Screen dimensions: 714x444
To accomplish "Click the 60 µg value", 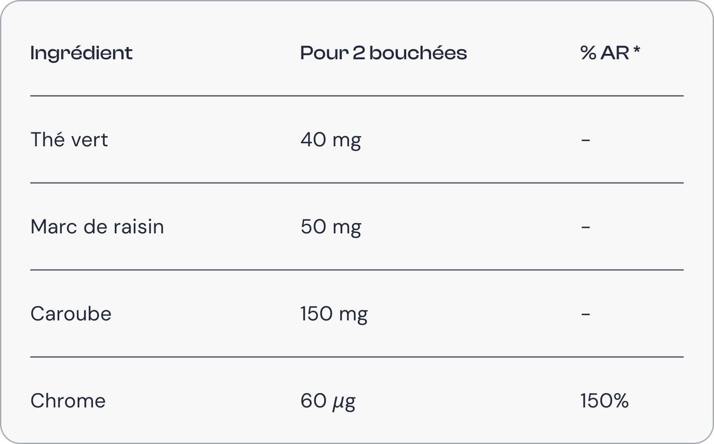I will point(328,401).
